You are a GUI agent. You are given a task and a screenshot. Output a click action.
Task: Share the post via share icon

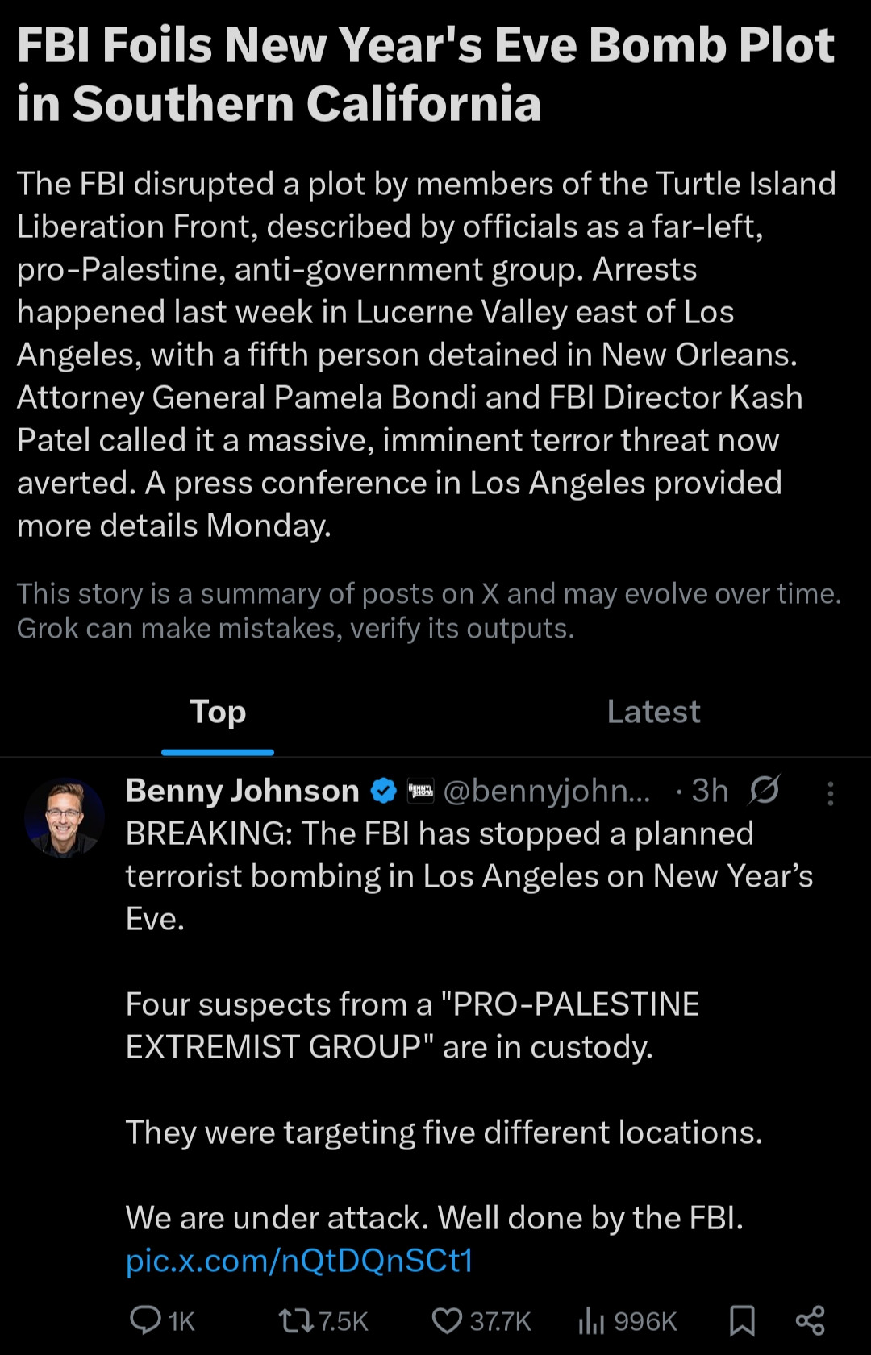point(810,1320)
